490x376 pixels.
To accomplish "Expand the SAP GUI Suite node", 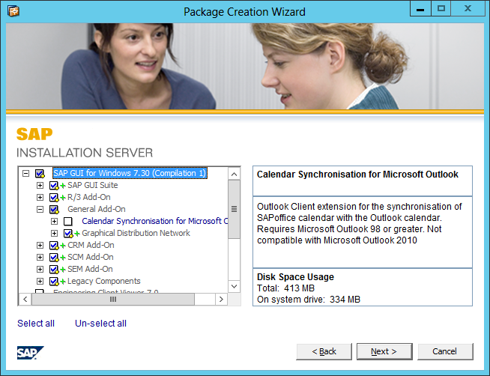I will click(x=40, y=186).
